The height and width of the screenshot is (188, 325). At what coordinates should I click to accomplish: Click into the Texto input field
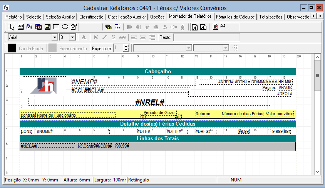206,37
